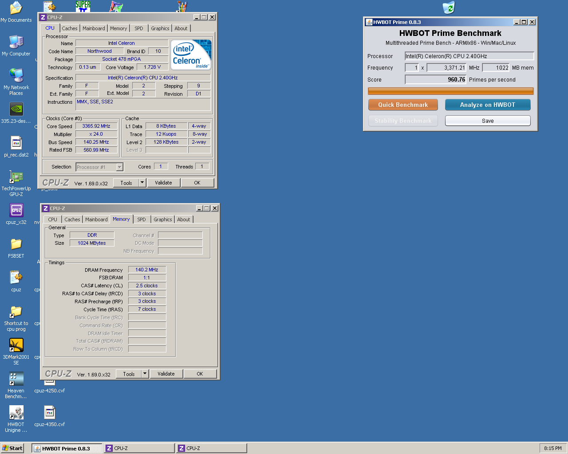The image size is (568, 454).
Task: Open Shortcut to cpu prog folder
Action: click(x=16, y=311)
